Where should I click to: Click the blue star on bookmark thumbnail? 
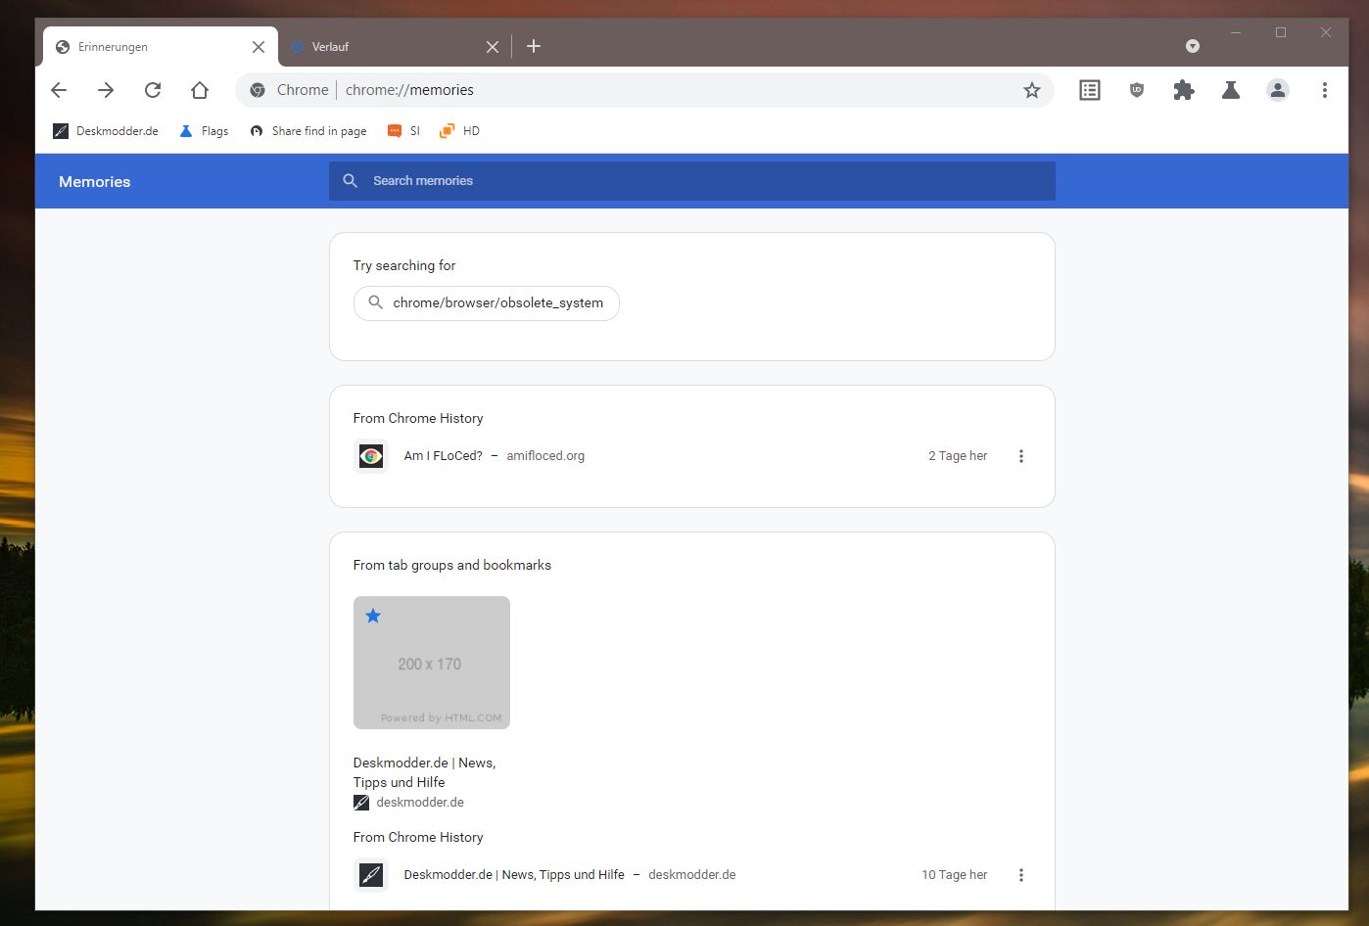pos(373,616)
